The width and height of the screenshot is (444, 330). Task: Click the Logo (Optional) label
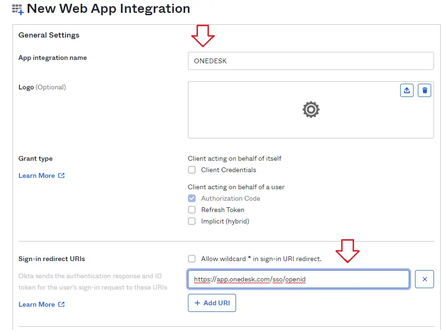pos(42,87)
